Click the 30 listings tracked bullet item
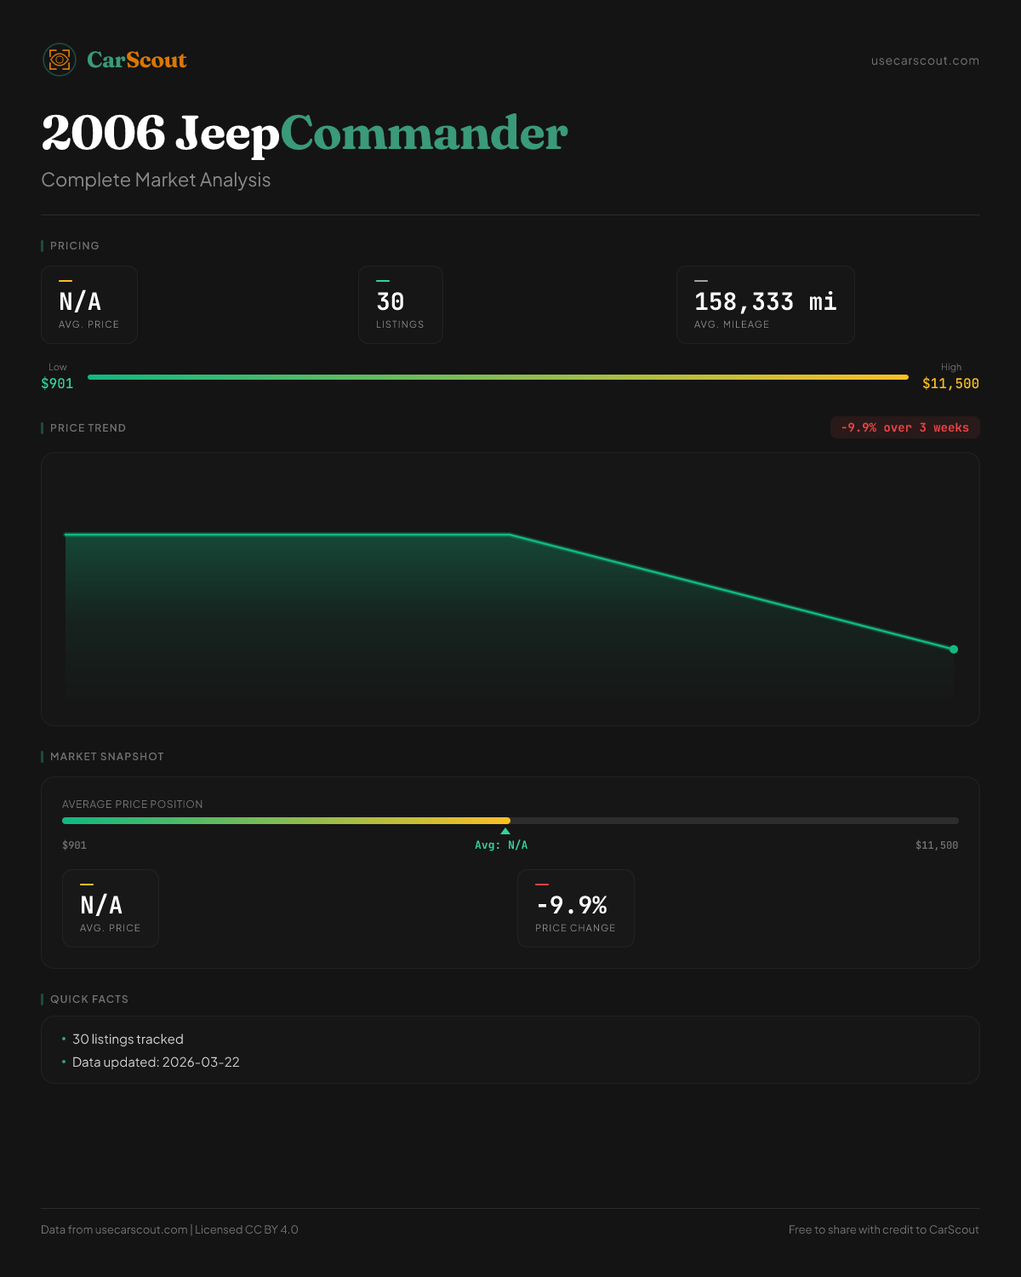 (x=128, y=1039)
